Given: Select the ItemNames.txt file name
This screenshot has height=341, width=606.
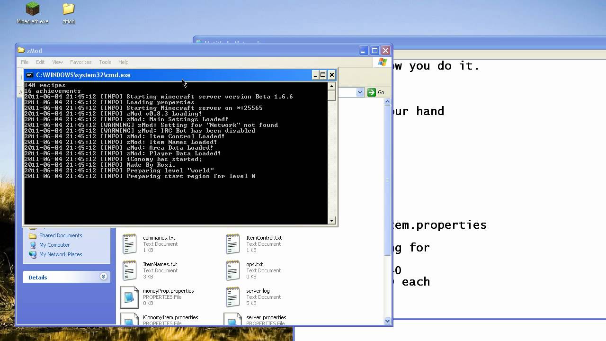Looking at the screenshot, I should pyautogui.click(x=160, y=264).
